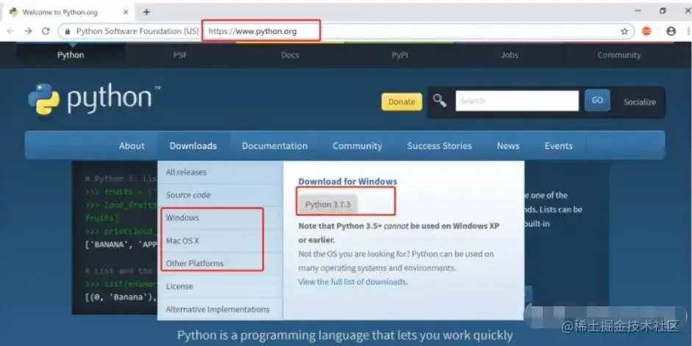692x346 pixels.
Task: Select the Jobs top-bar tab
Action: 510,55
